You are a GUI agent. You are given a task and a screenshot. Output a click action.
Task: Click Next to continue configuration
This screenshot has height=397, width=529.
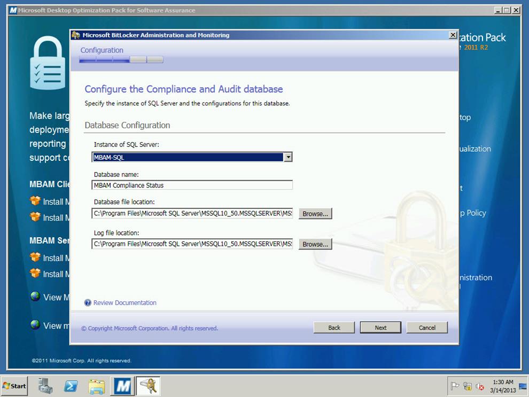(x=380, y=328)
